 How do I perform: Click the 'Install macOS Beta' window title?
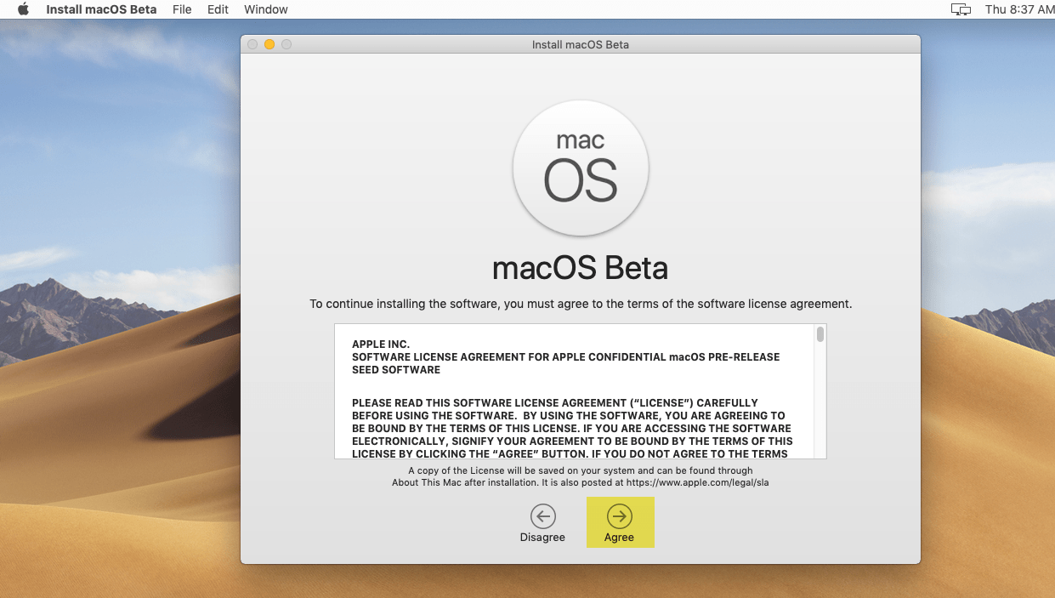coord(581,44)
